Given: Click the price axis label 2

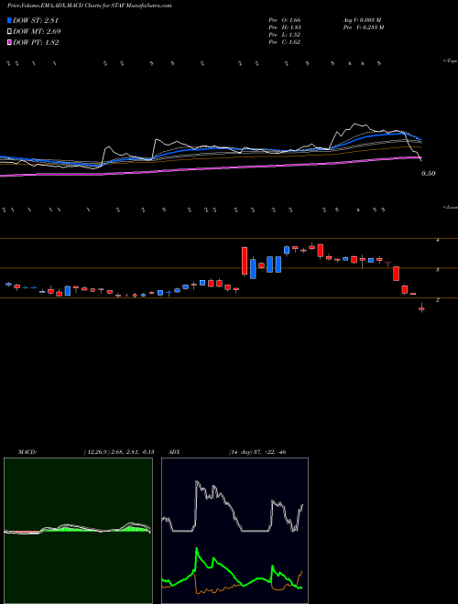Looking at the screenshot, I should [x=437, y=299].
